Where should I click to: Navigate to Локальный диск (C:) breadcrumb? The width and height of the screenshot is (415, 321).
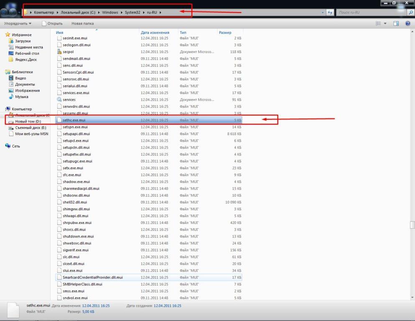coord(78,13)
